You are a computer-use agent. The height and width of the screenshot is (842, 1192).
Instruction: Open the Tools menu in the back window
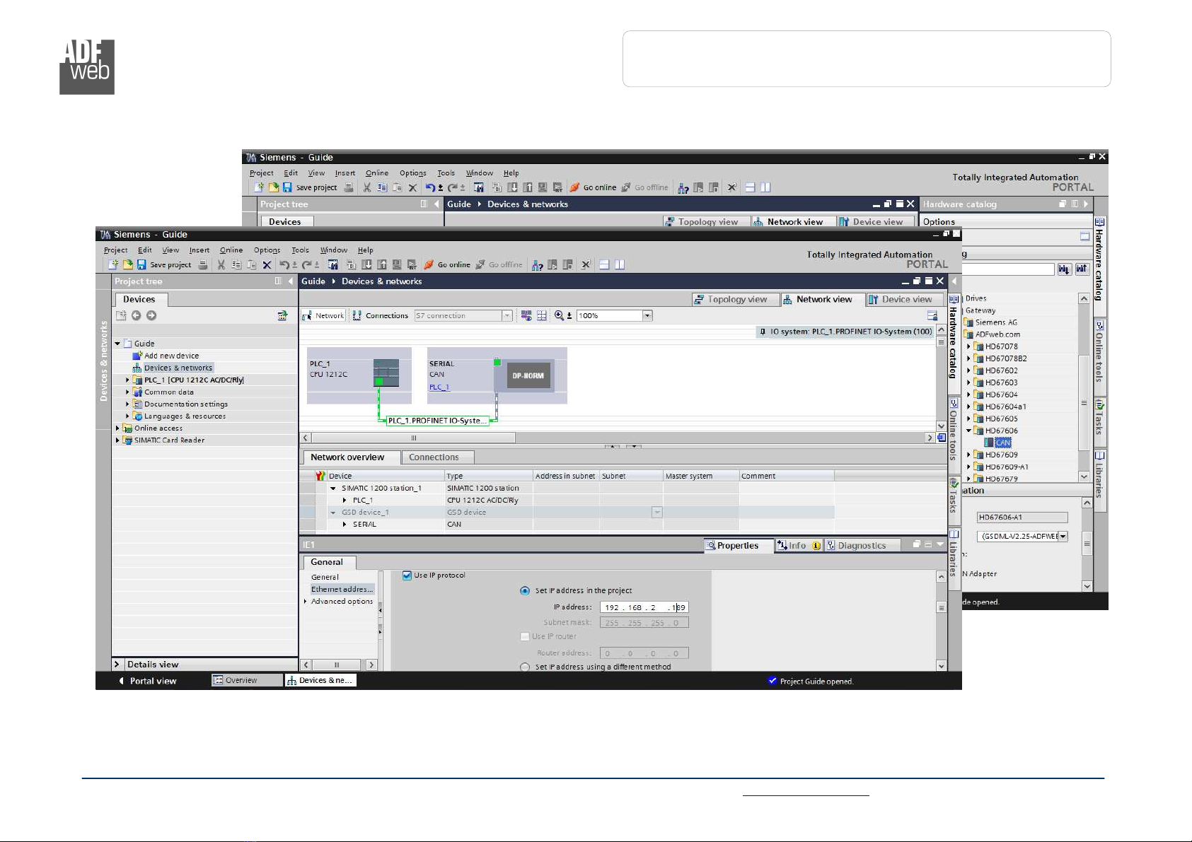tap(446, 173)
